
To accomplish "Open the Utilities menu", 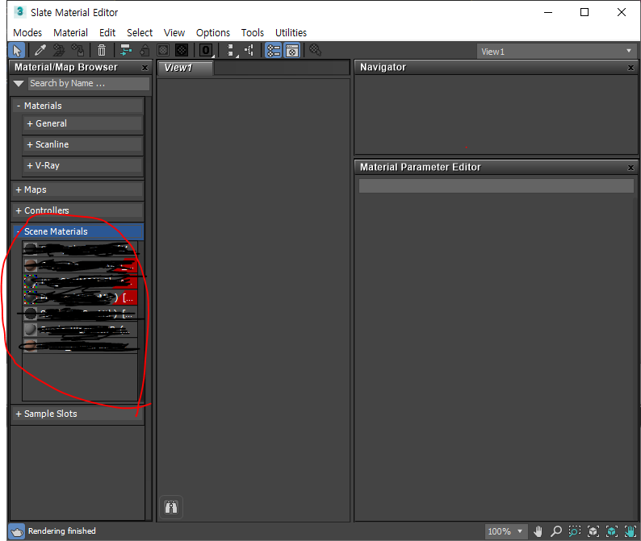I will [291, 33].
